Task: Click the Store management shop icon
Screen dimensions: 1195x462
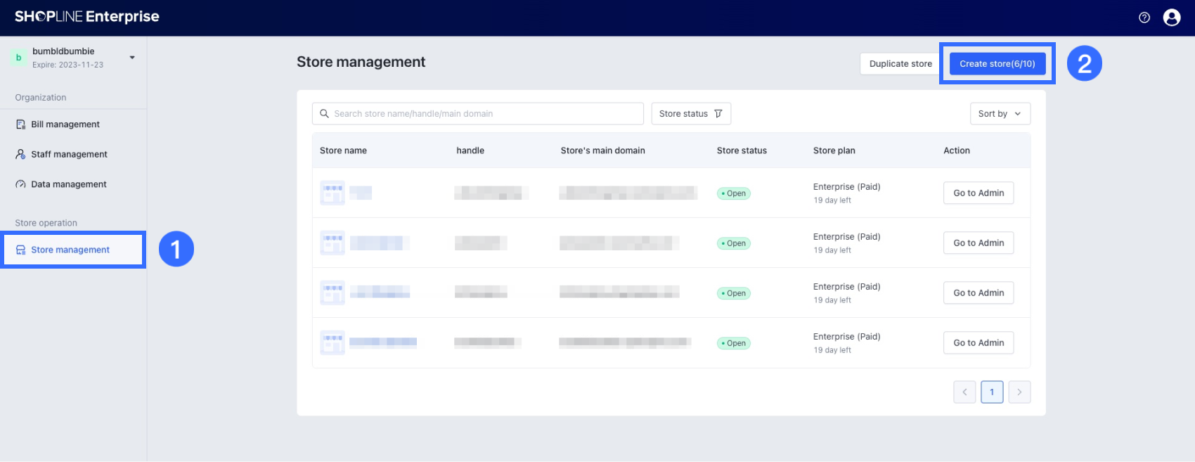Action: (x=20, y=250)
